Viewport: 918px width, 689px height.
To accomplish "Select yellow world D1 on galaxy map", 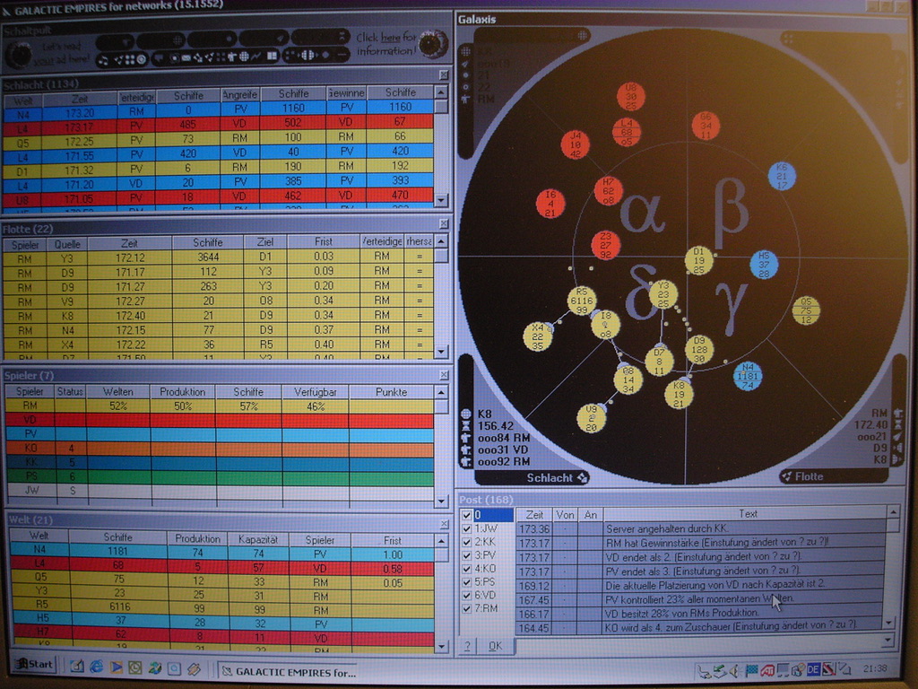I will pos(698,260).
